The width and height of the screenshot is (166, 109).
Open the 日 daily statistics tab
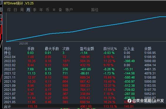click(15, 10)
